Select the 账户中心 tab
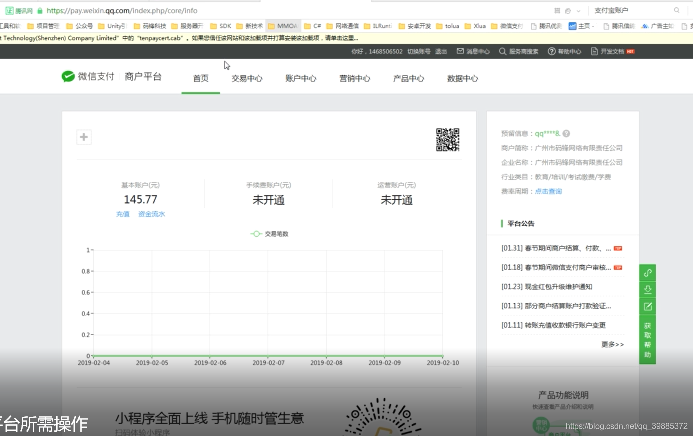Viewport: 693px width, 436px height. (x=301, y=78)
